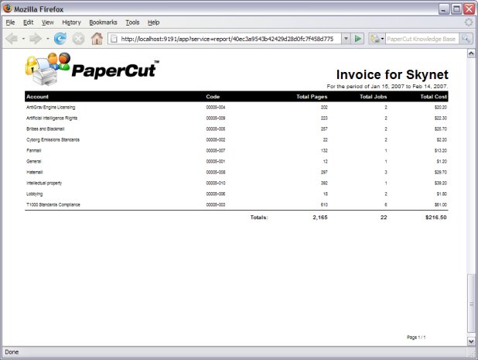
Task: Click the Back navigation arrow
Action: pos(12,39)
